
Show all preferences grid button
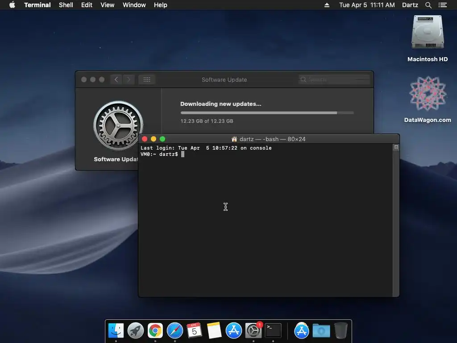point(146,79)
